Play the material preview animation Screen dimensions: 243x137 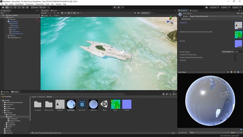[228, 72]
